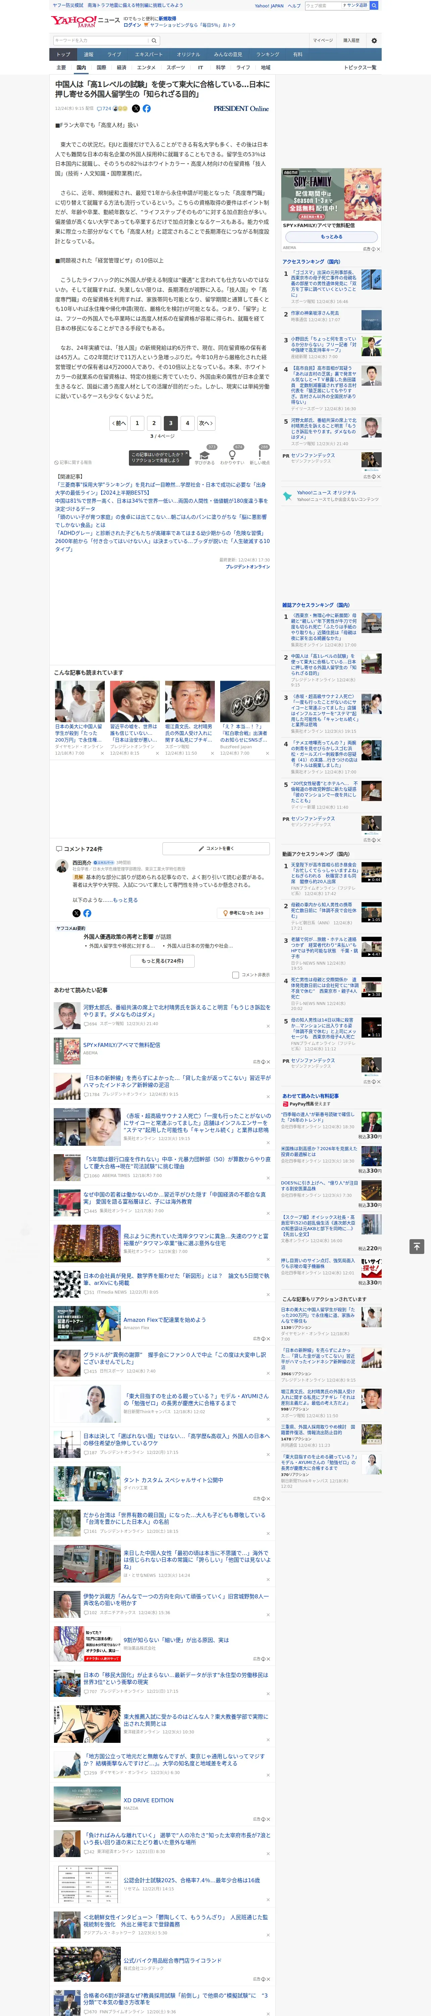Click blue web search button at top
The image size is (431, 2016).
(x=374, y=5)
